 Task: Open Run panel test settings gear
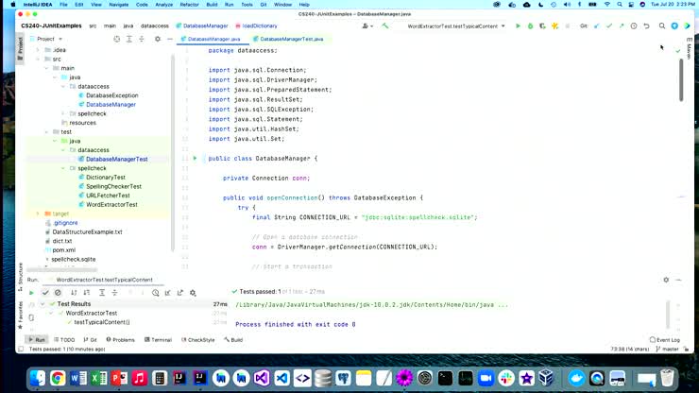[x=193, y=293]
